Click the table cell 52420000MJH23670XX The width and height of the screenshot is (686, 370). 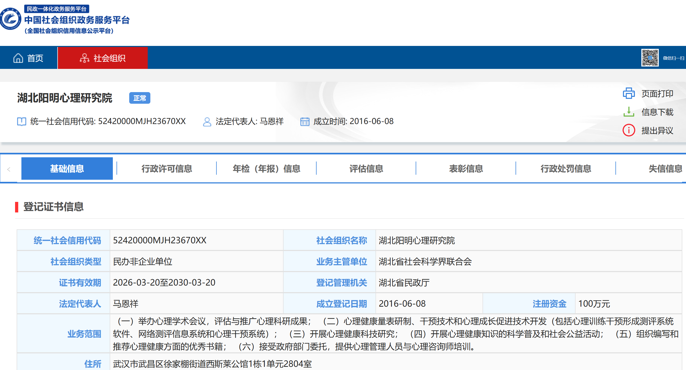point(197,240)
